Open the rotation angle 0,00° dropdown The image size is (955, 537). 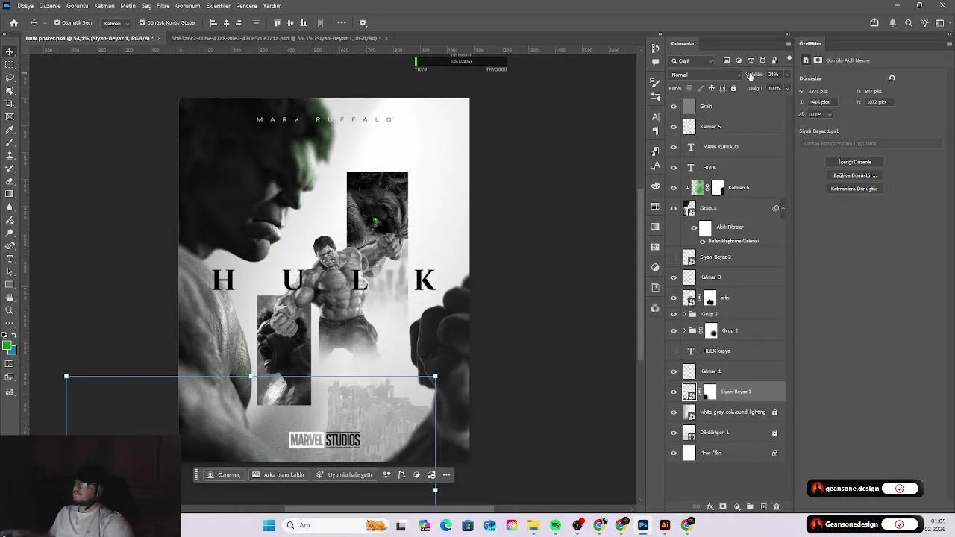[x=829, y=115]
